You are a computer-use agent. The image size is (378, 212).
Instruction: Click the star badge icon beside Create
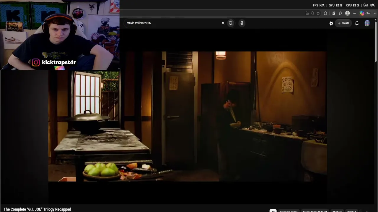[331, 23]
